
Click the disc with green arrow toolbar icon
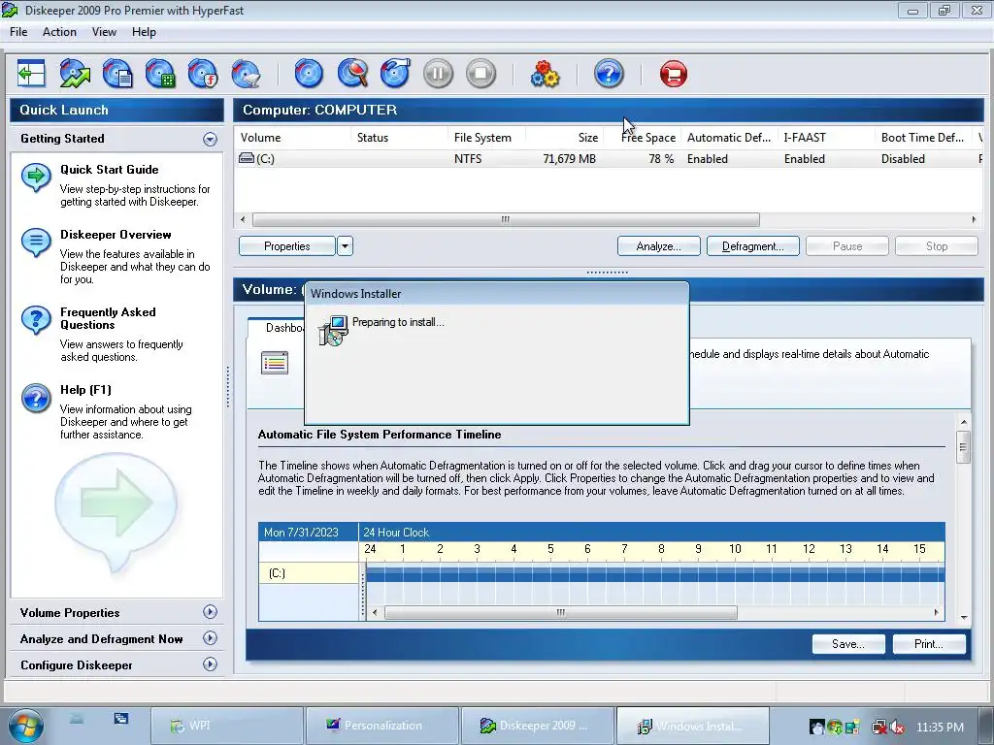[75, 74]
